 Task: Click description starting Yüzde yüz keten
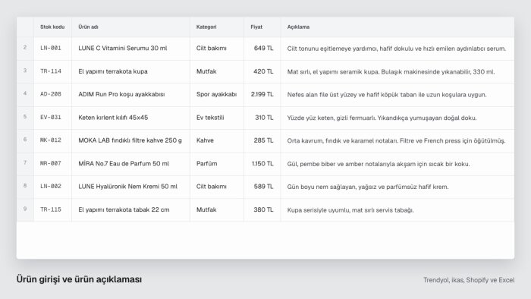[x=397, y=118]
